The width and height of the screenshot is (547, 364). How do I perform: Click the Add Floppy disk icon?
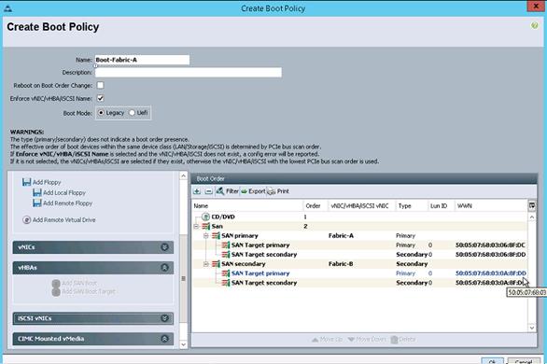26,182
